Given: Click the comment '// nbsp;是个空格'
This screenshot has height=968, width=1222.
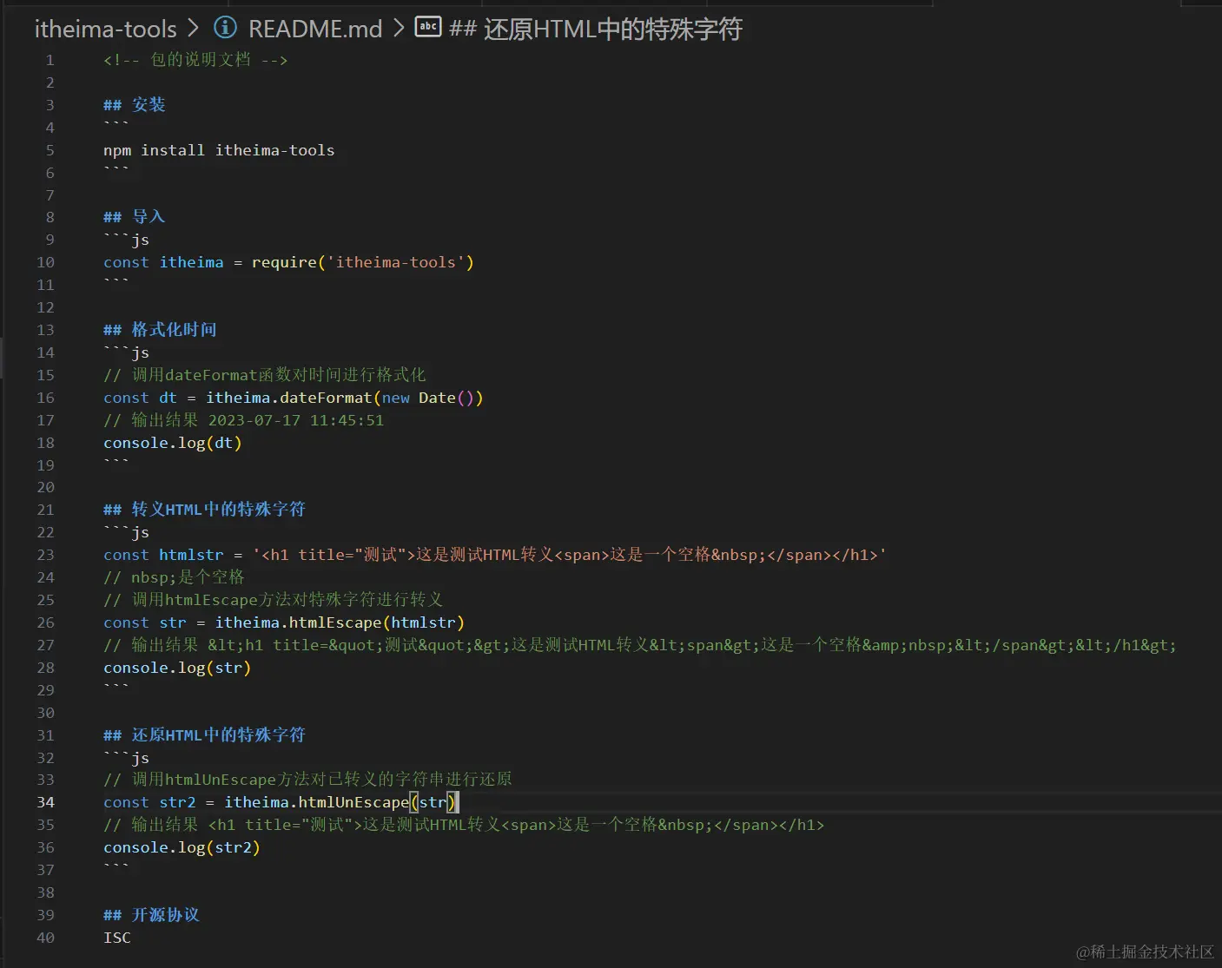Looking at the screenshot, I should [x=174, y=577].
